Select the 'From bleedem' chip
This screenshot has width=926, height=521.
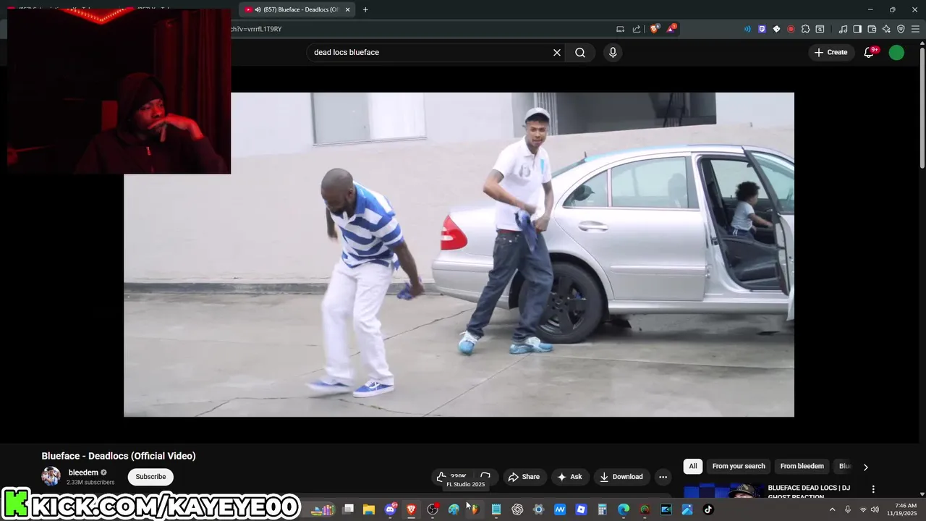802,466
